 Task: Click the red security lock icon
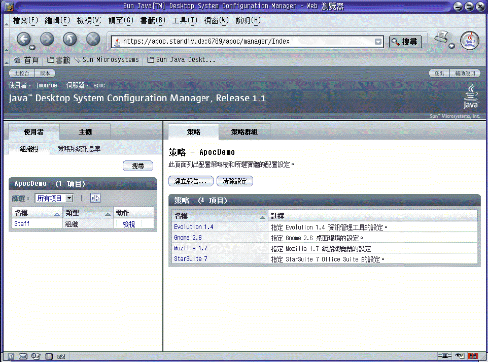[x=473, y=356]
